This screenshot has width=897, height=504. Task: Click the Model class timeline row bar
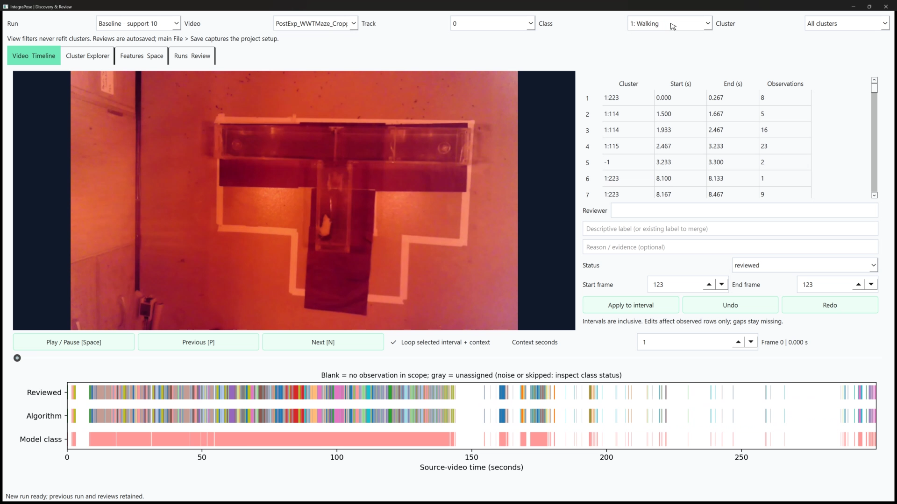point(471,439)
